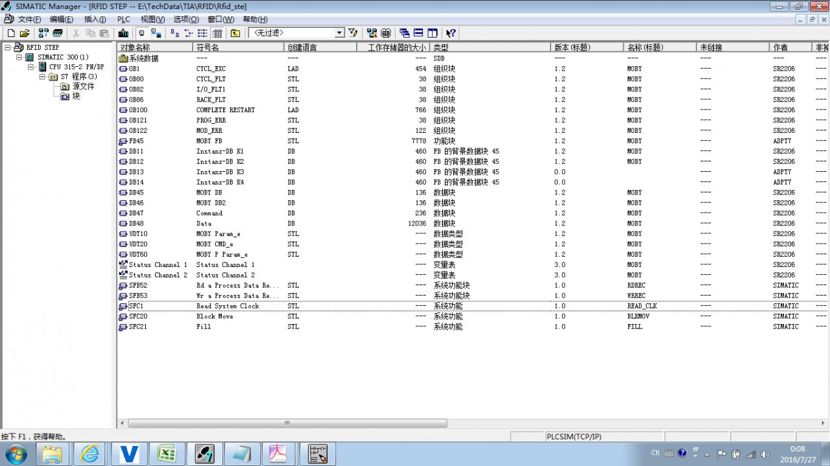Sort by the 类型 column header

point(490,47)
